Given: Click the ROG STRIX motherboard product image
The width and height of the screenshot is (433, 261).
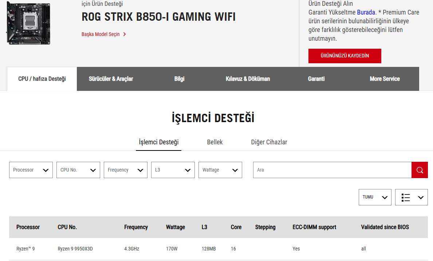Looking at the screenshot, I should [28, 23].
